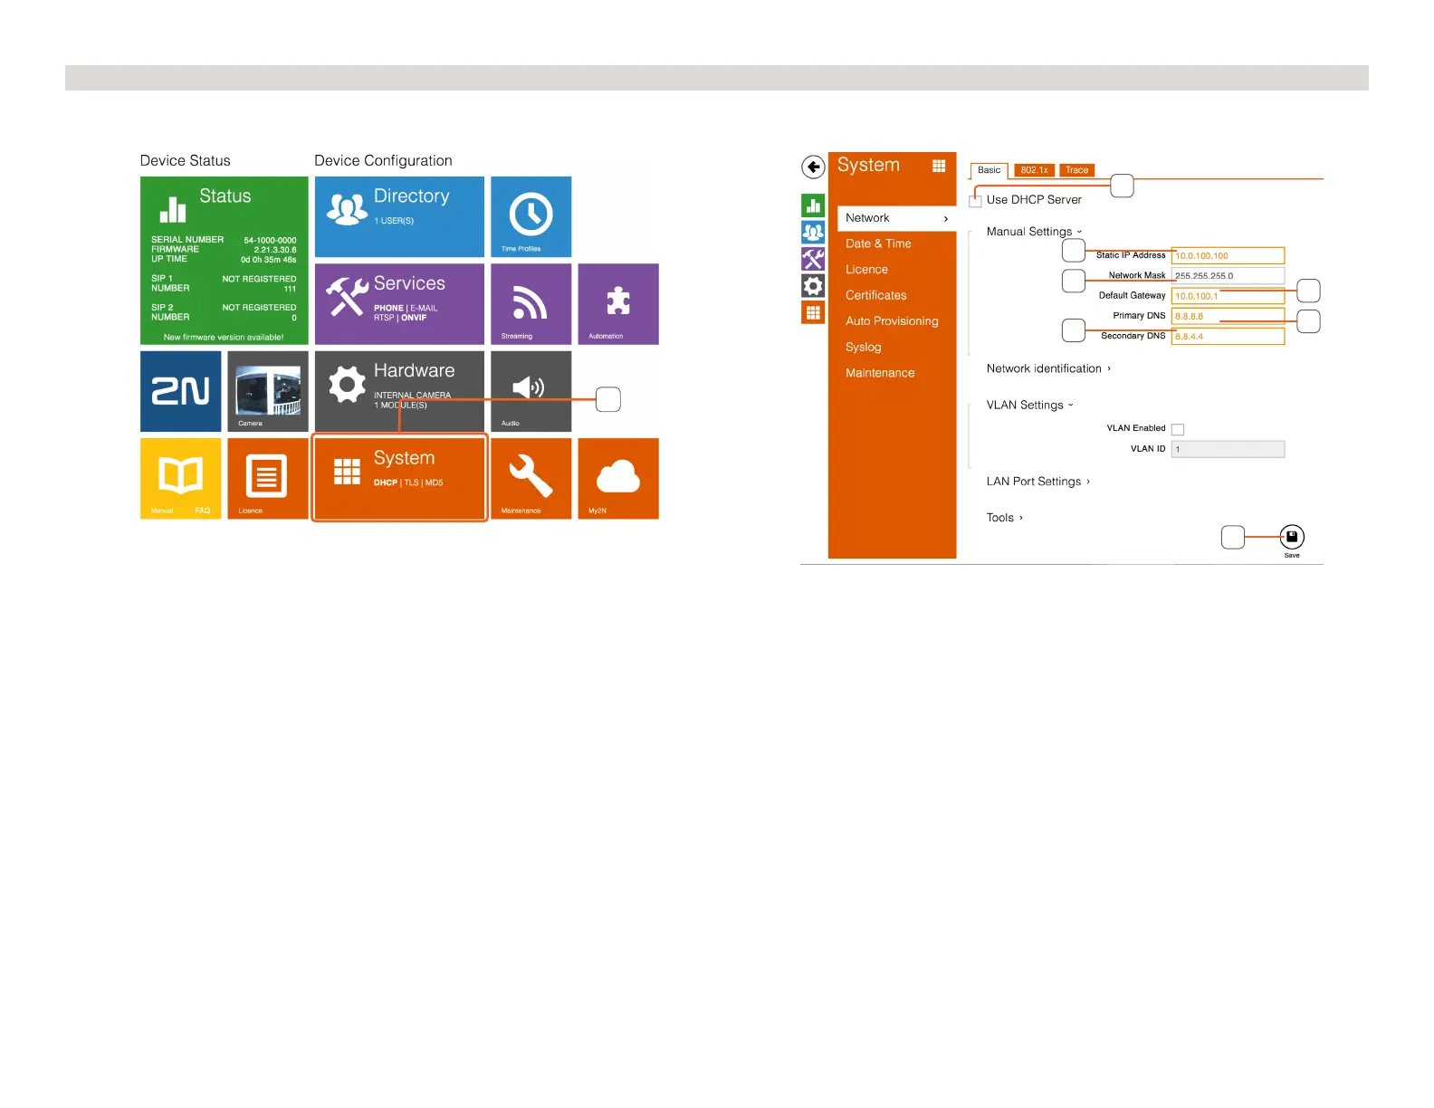Viewport: 1434px width, 1108px height.
Task: Collapse the Manual Settings section
Action: 1034,232
